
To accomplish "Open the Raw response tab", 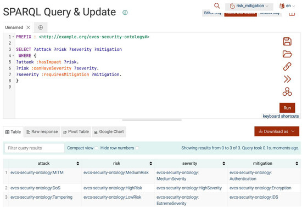I will coord(42,132).
